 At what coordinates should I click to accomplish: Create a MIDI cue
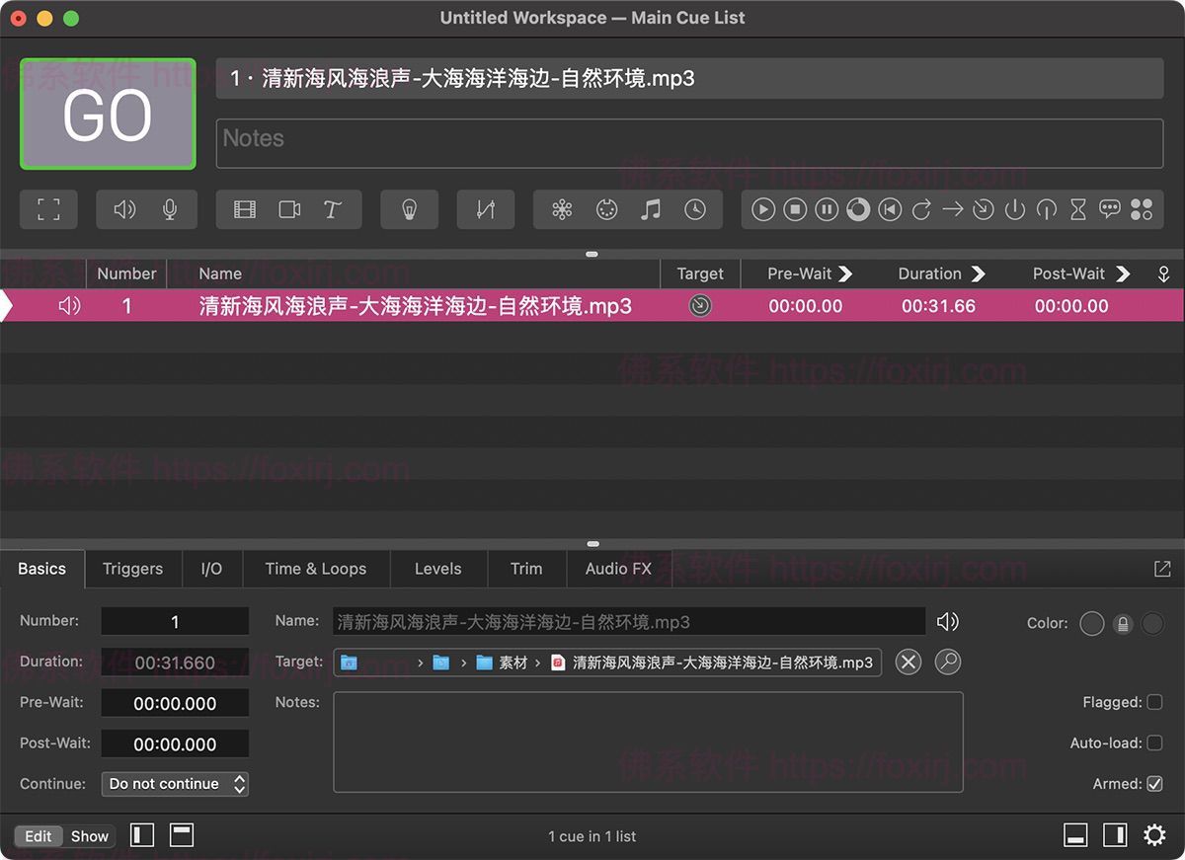(x=605, y=209)
